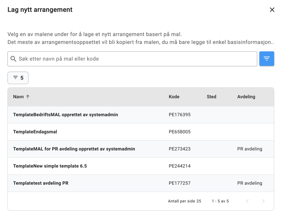The image size is (281, 211).
Task: Sort table by Sted column
Action: point(211,97)
